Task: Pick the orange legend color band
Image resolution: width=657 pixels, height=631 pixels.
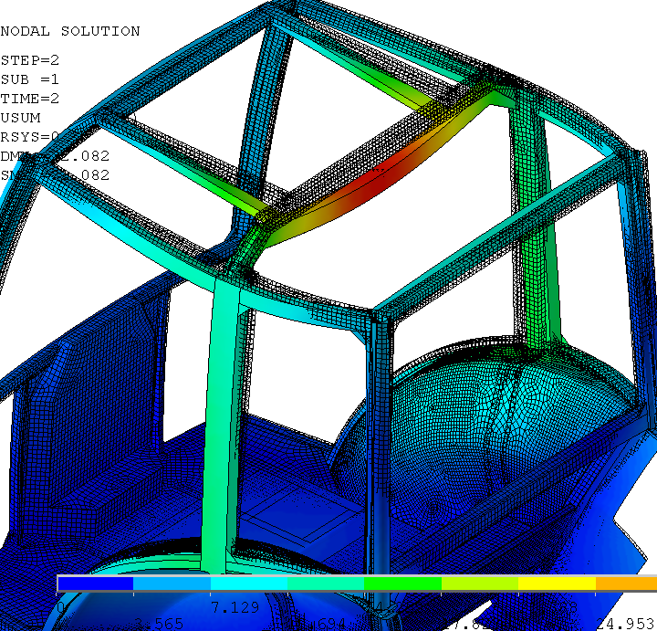Action: [x=627, y=583]
